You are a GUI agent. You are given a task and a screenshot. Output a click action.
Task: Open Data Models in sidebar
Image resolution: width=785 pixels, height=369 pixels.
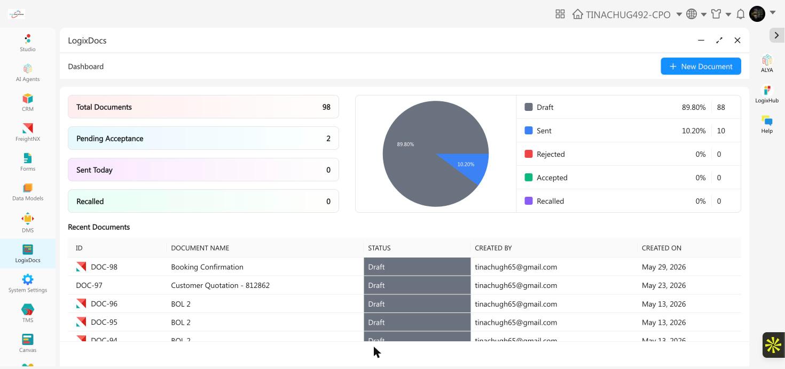point(28,192)
